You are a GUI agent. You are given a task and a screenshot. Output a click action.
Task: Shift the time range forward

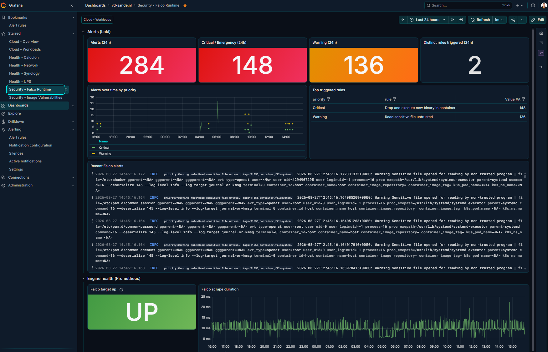pyautogui.click(x=452, y=20)
